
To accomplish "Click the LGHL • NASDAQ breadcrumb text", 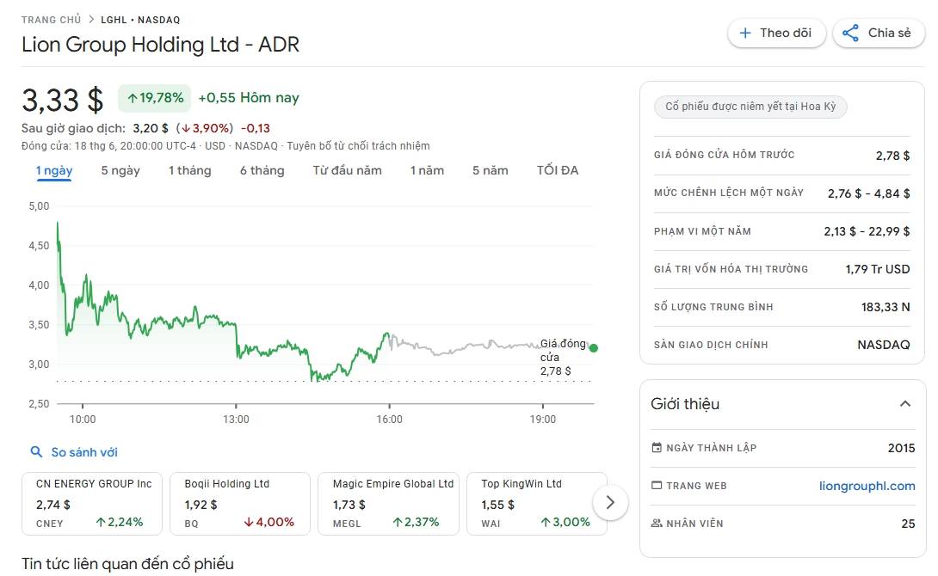I will tap(140, 20).
